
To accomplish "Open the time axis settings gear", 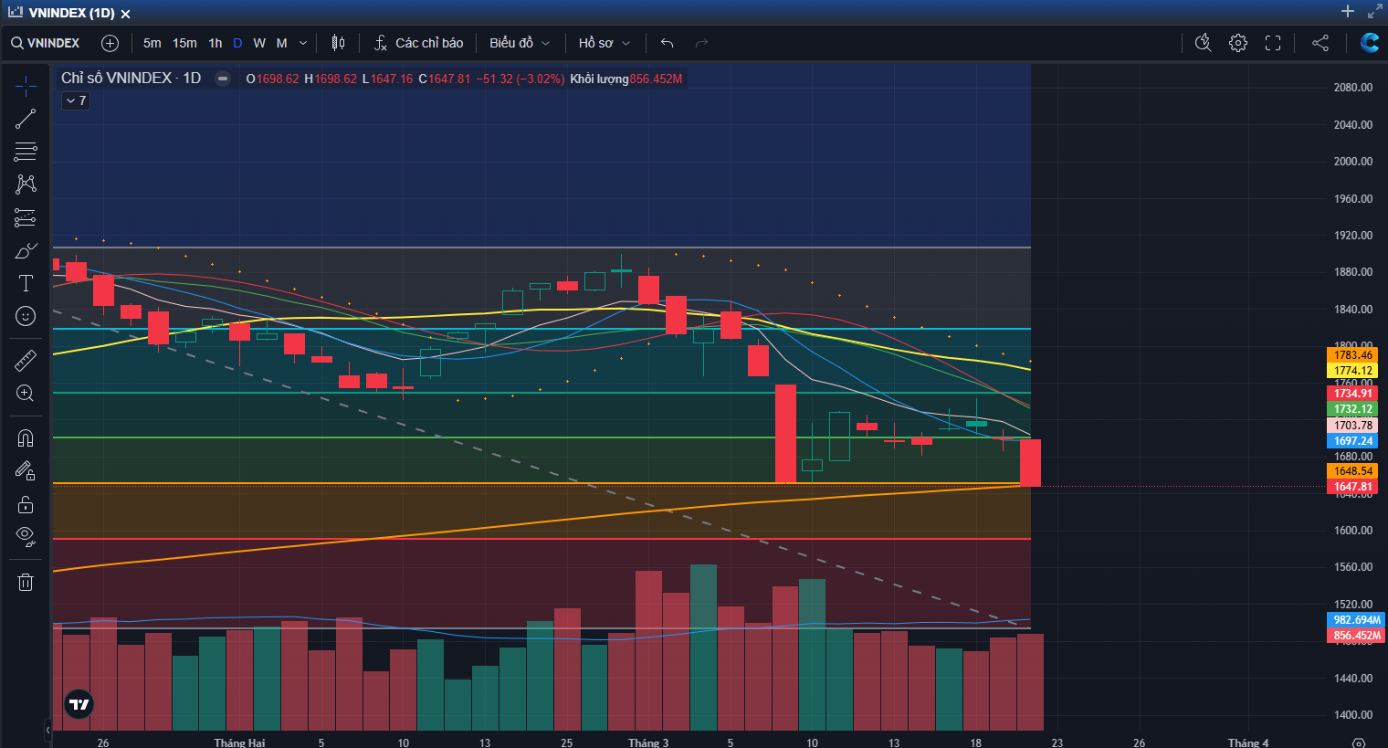I will pyautogui.click(x=1359, y=743).
